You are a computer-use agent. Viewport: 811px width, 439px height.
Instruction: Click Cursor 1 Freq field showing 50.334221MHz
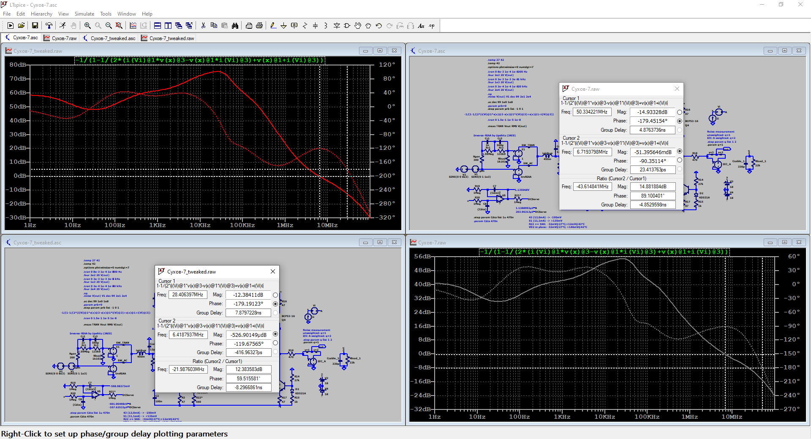592,112
